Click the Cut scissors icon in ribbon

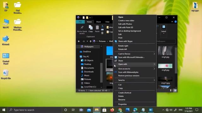(x=102, y=26)
